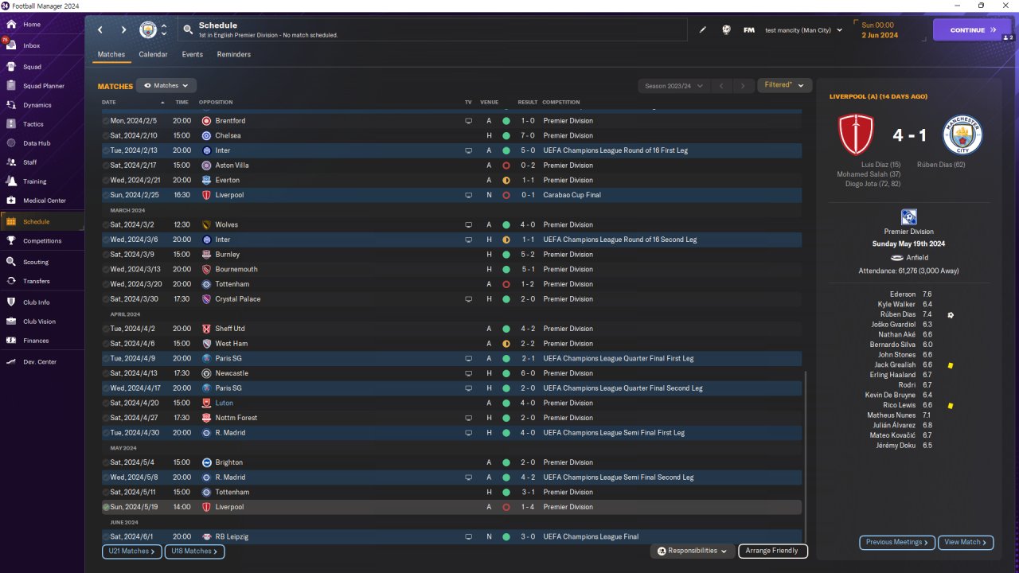
Task: Open the test mancity manager dropdown
Action: pos(803,30)
